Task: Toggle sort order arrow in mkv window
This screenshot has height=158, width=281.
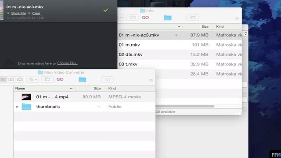Action: (179, 26)
